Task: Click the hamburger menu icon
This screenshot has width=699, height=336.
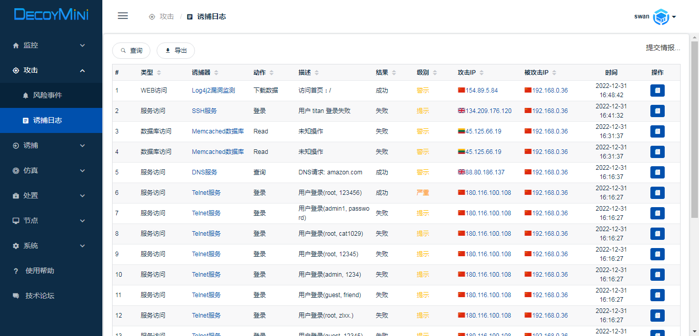Action: (123, 16)
